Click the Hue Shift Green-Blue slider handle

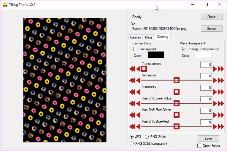coord(177,103)
